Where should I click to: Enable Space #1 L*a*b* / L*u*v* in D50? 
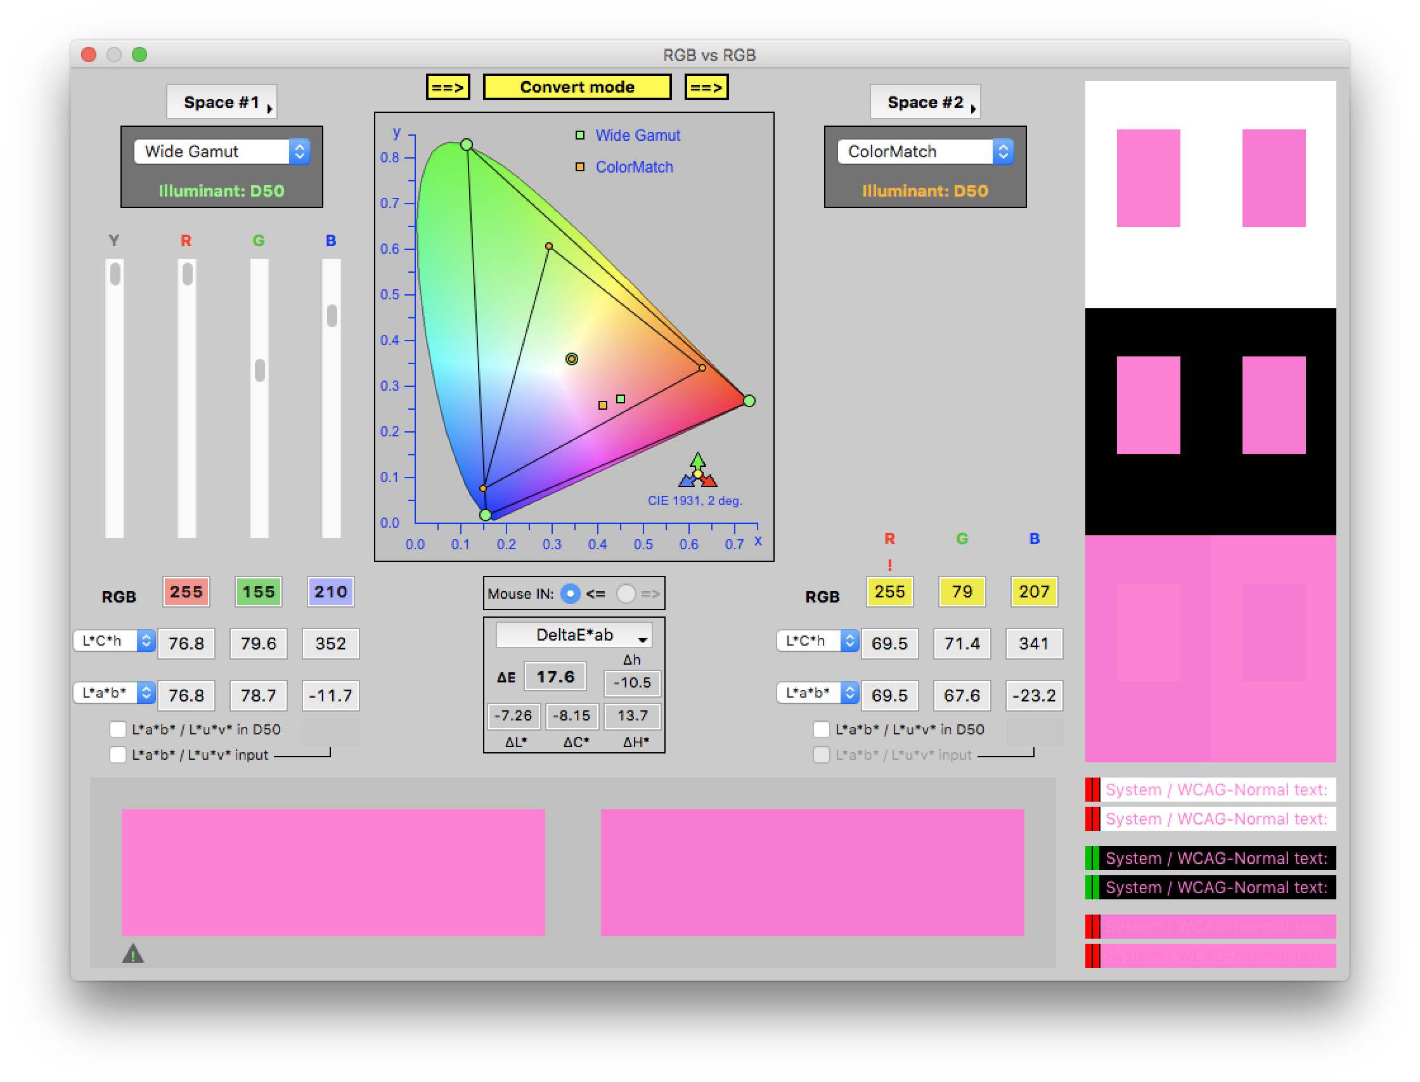118,729
